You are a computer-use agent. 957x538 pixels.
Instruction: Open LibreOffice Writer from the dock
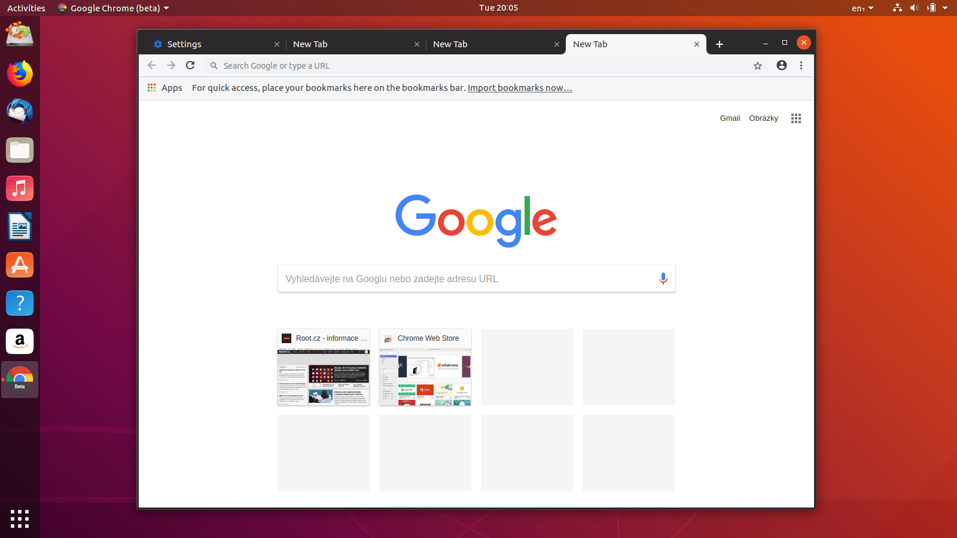tap(20, 227)
